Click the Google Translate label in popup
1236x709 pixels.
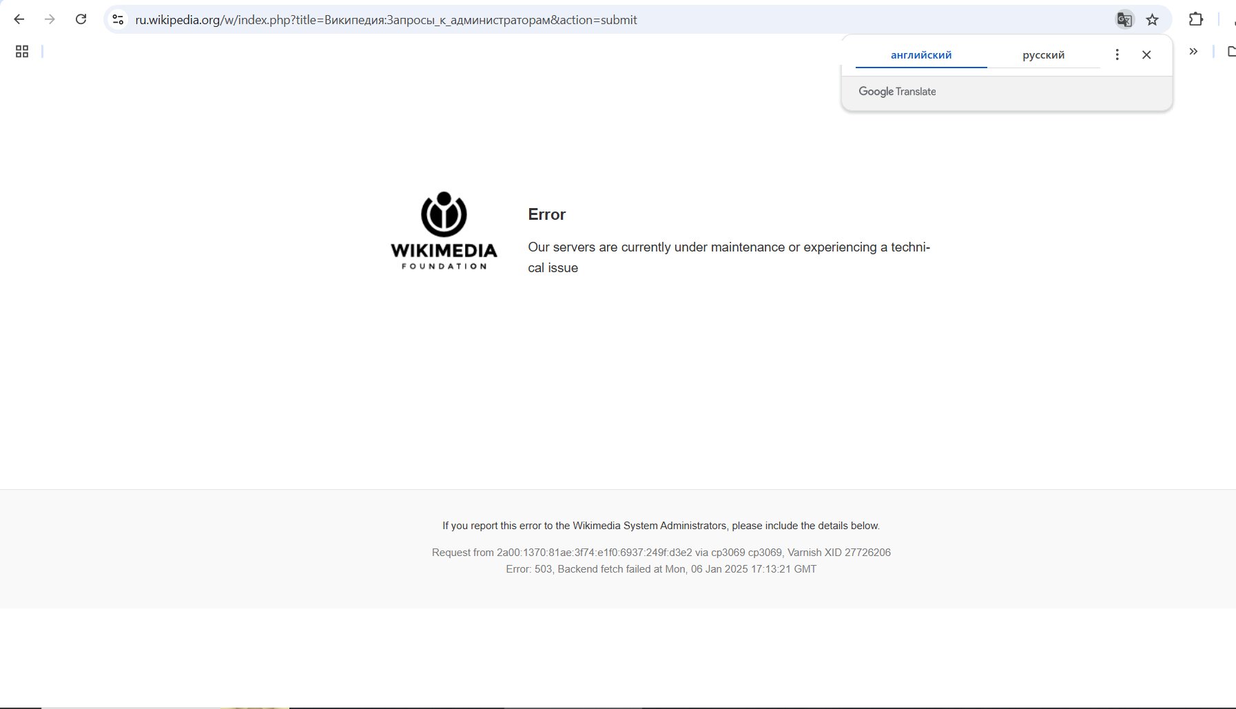897,92
